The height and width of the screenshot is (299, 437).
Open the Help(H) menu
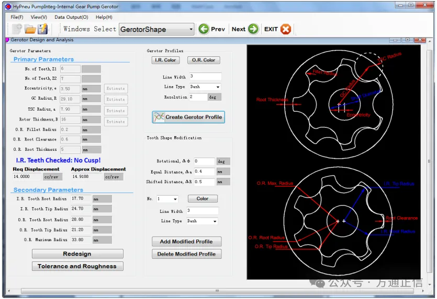click(x=104, y=17)
